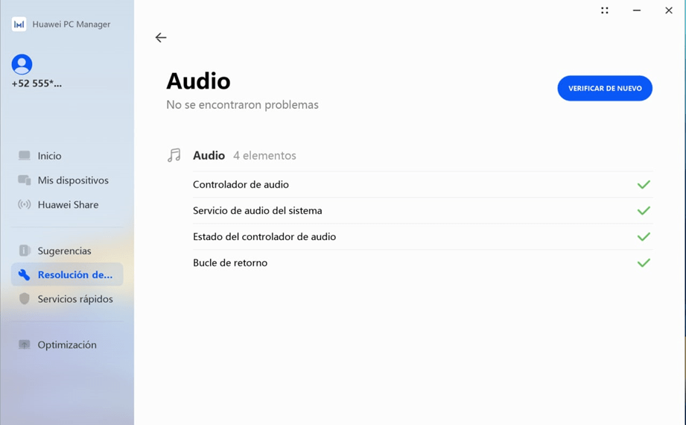Image resolution: width=686 pixels, height=425 pixels.
Task: Click green checkmark for Servicio de audio del sistema
Action: (644, 211)
